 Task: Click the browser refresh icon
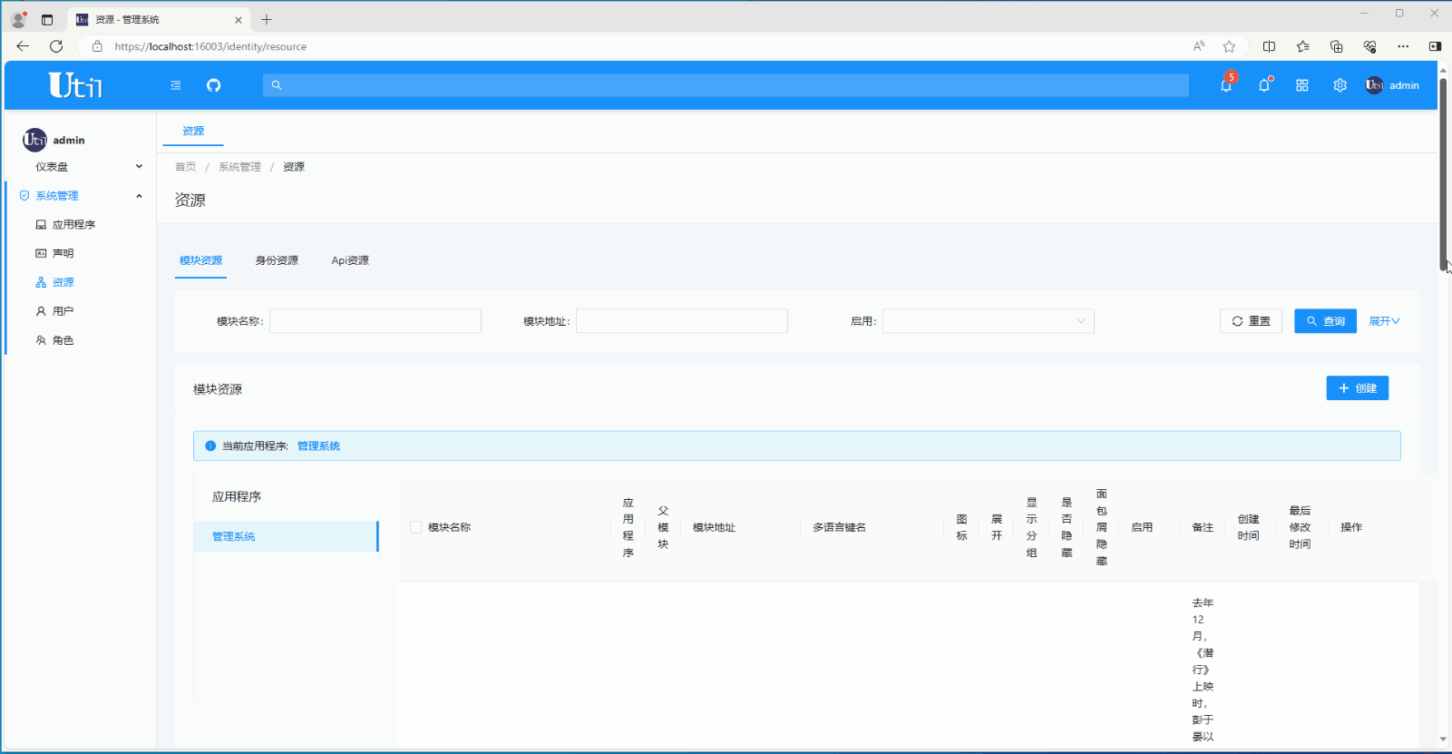click(x=56, y=46)
